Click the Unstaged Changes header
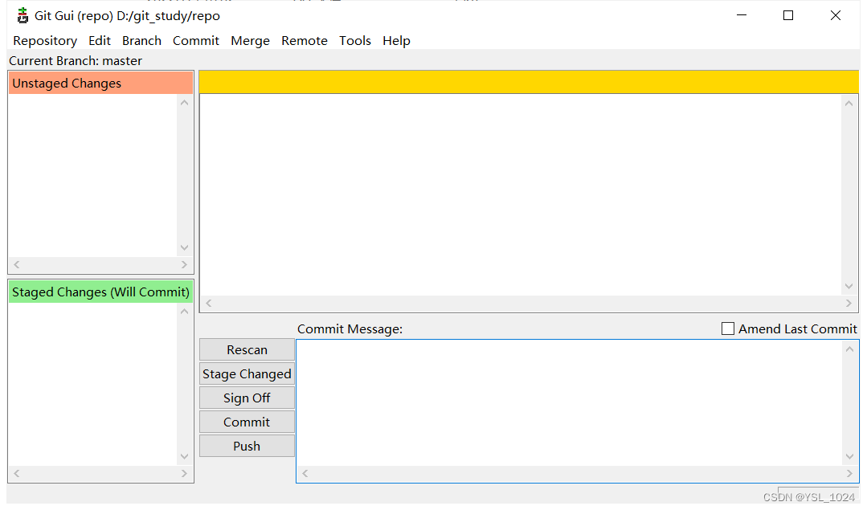867x510 pixels. click(100, 83)
